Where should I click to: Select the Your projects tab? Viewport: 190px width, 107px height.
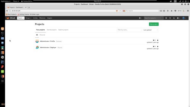point(40,30)
